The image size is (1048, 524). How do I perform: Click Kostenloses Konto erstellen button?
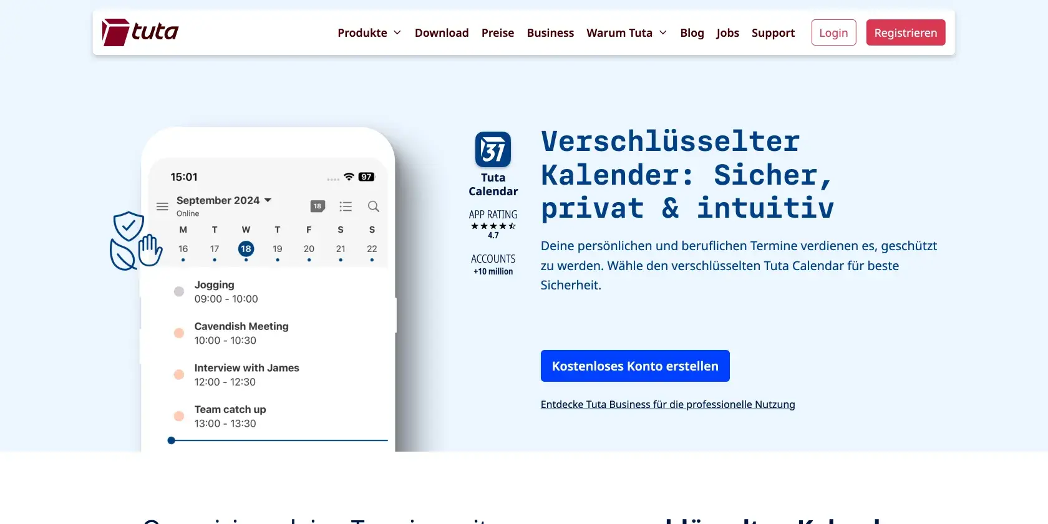[635, 366]
